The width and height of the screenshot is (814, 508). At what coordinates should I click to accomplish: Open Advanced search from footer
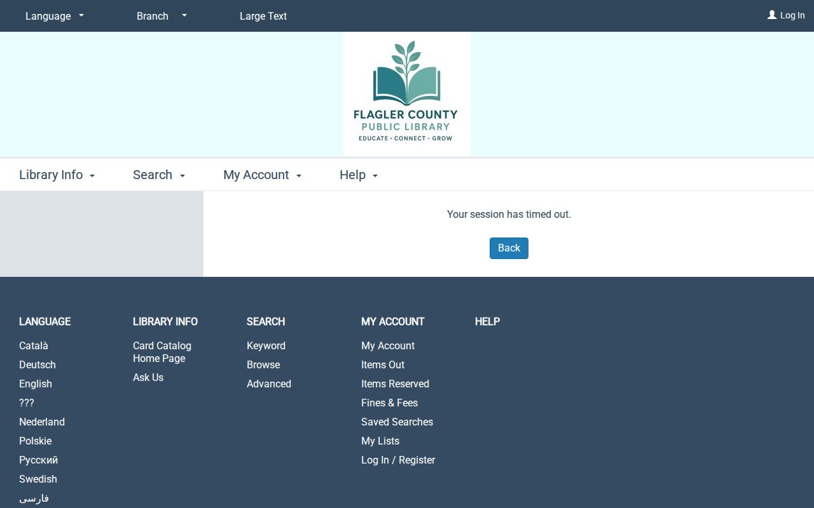[269, 384]
